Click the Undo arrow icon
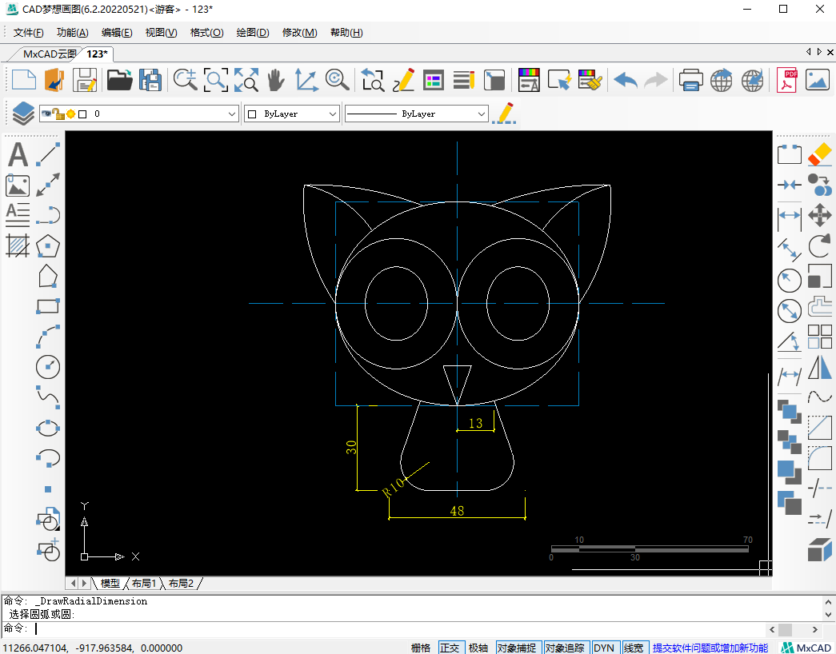This screenshot has height=654, width=836. click(626, 81)
